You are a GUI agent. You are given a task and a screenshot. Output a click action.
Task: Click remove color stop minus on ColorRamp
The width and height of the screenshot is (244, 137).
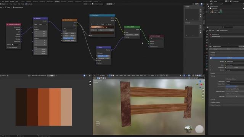click(94, 24)
